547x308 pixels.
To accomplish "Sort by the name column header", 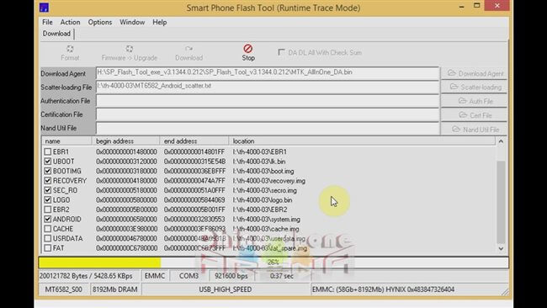I will pyautogui.click(x=66, y=141).
